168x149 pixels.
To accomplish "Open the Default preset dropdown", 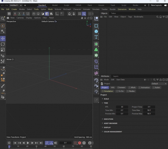I will pyautogui.click(x=159, y=84).
